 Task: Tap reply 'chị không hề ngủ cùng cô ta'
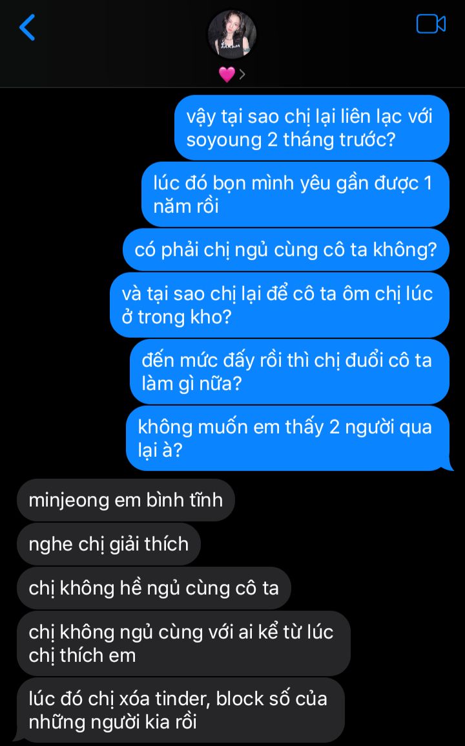154,588
